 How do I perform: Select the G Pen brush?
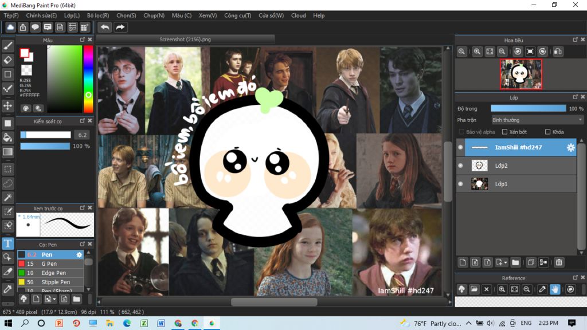point(50,264)
